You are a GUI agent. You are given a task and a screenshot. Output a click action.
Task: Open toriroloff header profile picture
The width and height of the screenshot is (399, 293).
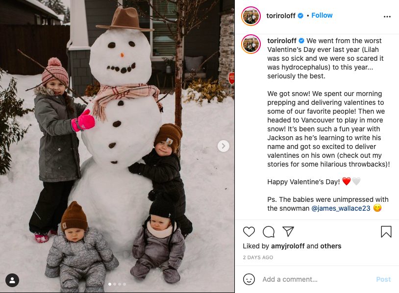click(x=251, y=16)
